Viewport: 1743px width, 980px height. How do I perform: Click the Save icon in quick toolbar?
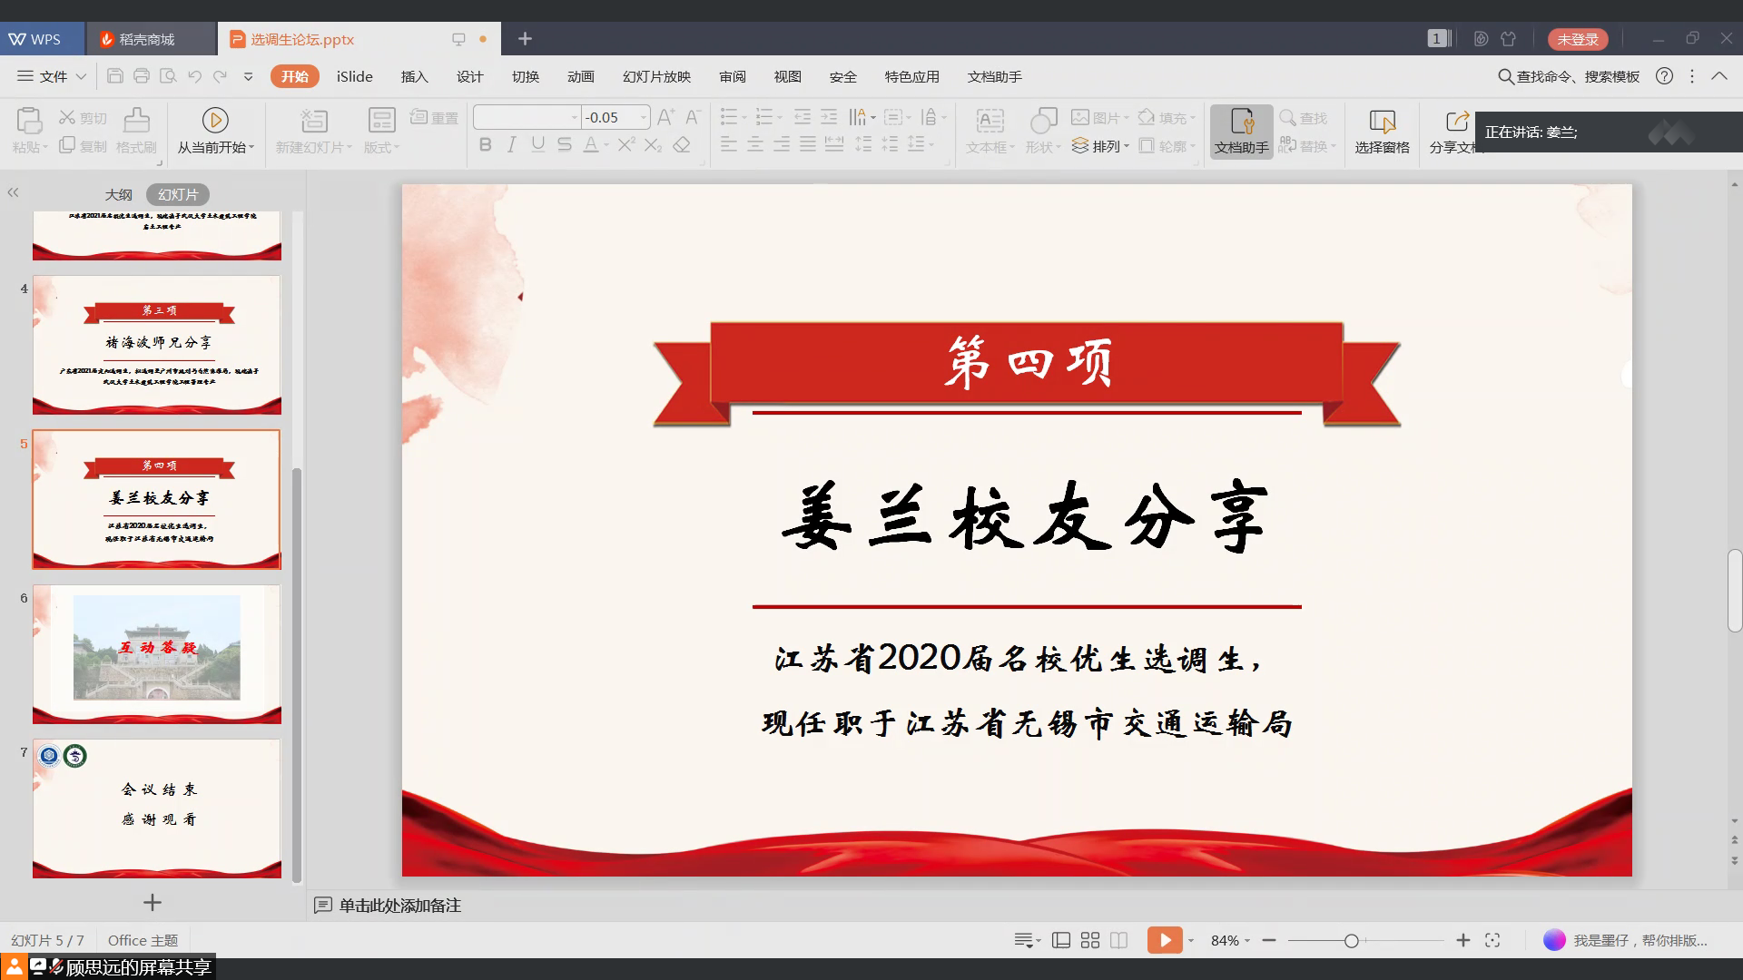point(114,76)
